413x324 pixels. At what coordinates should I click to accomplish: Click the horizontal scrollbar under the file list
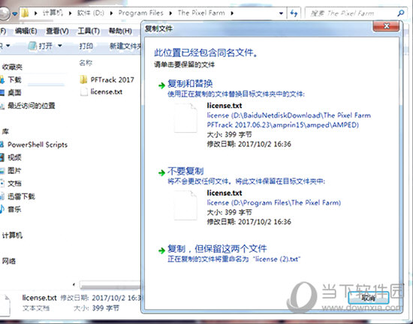(x=110, y=284)
